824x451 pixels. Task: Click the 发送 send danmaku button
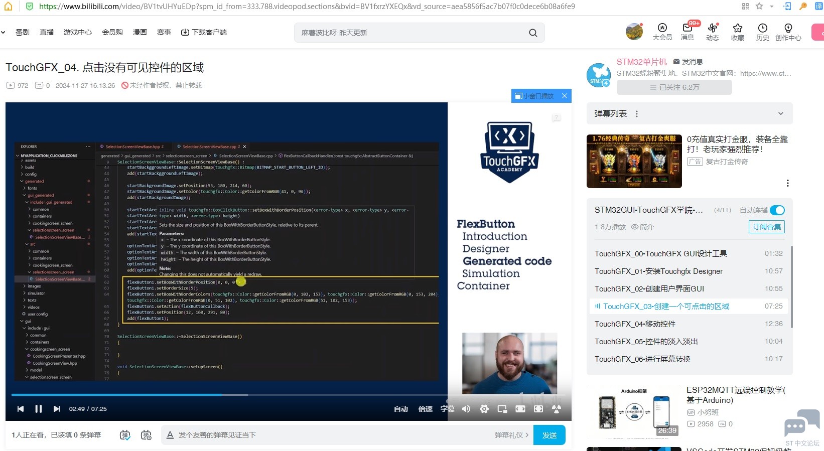pyautogui.click(x=549, y=435)
